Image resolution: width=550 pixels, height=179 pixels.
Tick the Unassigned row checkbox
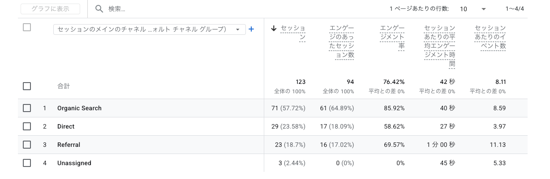click(27, 163)
